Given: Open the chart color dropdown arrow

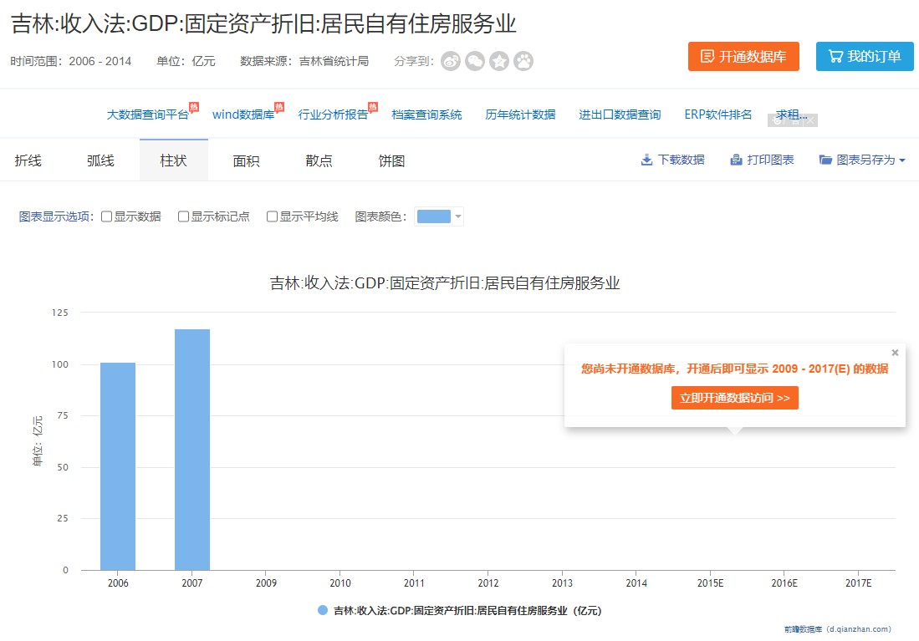Looking at the screenshot, I should point(458,216).
